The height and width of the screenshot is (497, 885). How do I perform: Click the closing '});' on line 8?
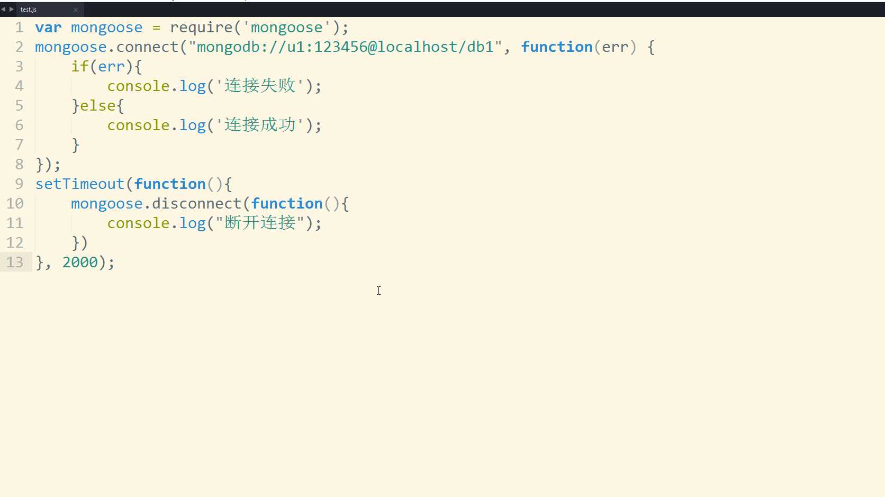tap(48, 165)
